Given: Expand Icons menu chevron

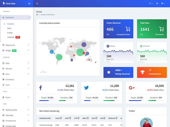Looking at the screenshot, I should point(28,85).
